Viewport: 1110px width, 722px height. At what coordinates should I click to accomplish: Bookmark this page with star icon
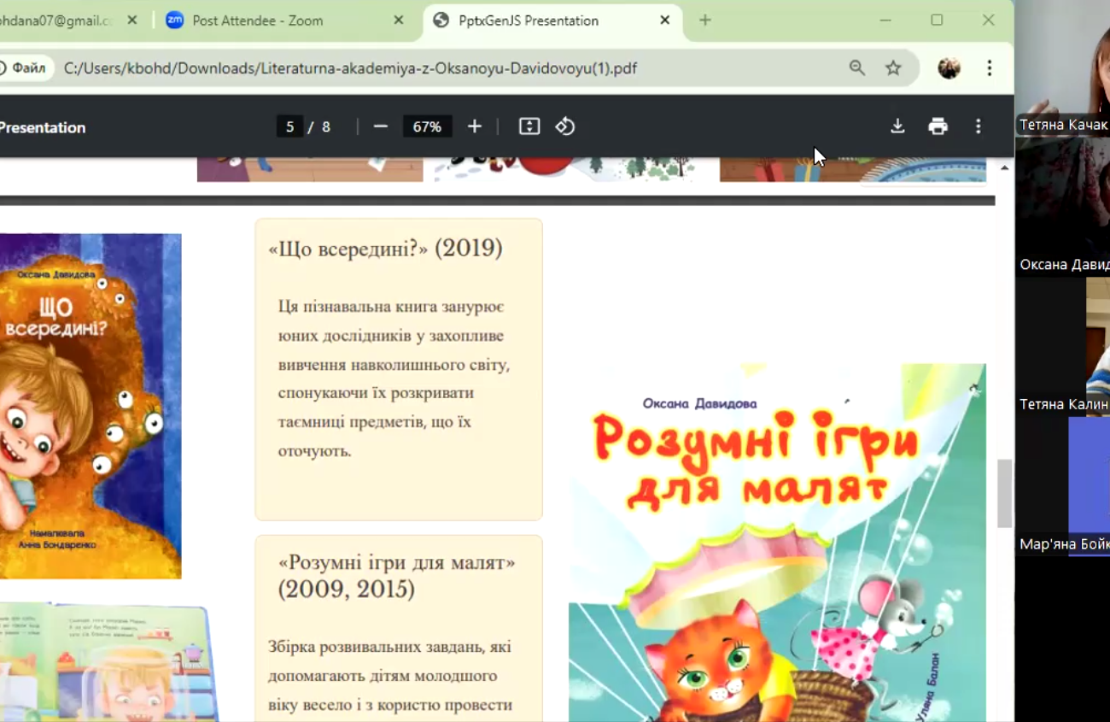click(893, 68)
